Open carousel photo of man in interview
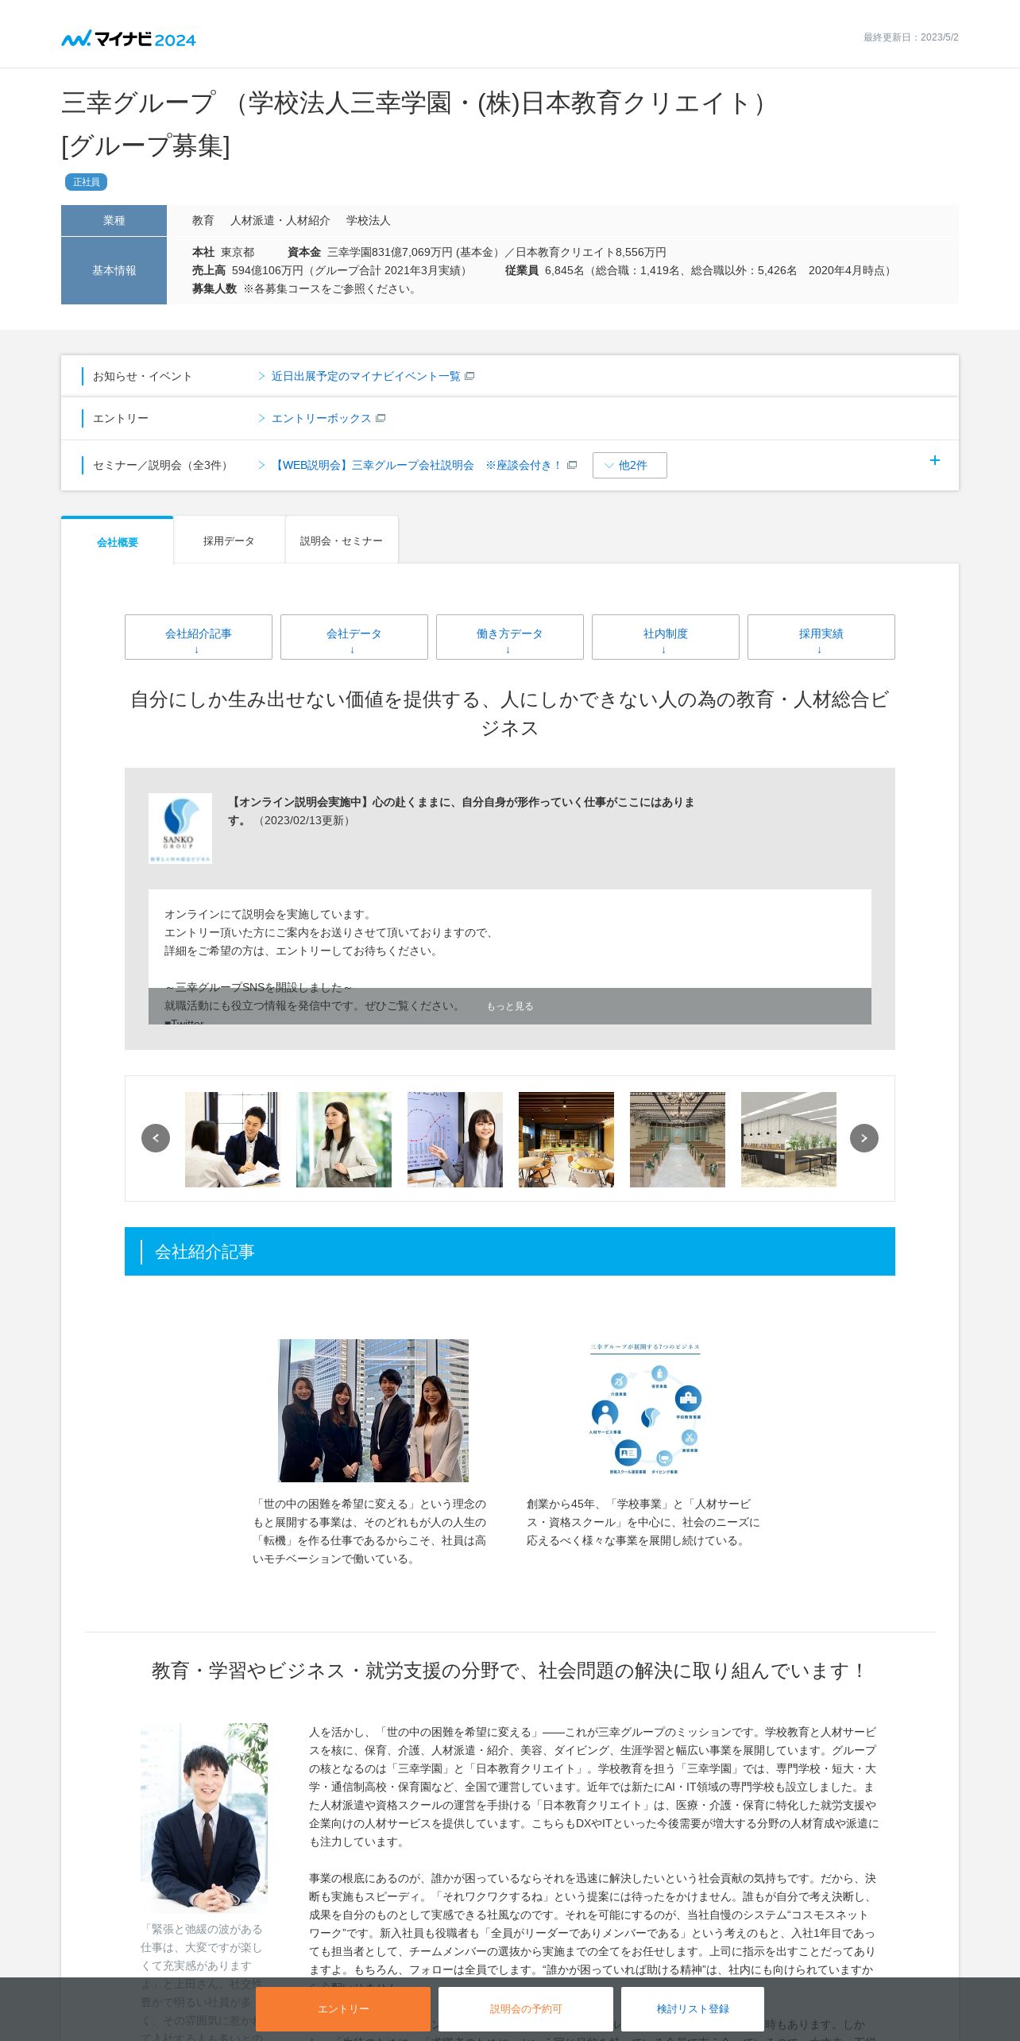The height and width of the screenshot is (2041, 1020). (x=233, y=1140)
